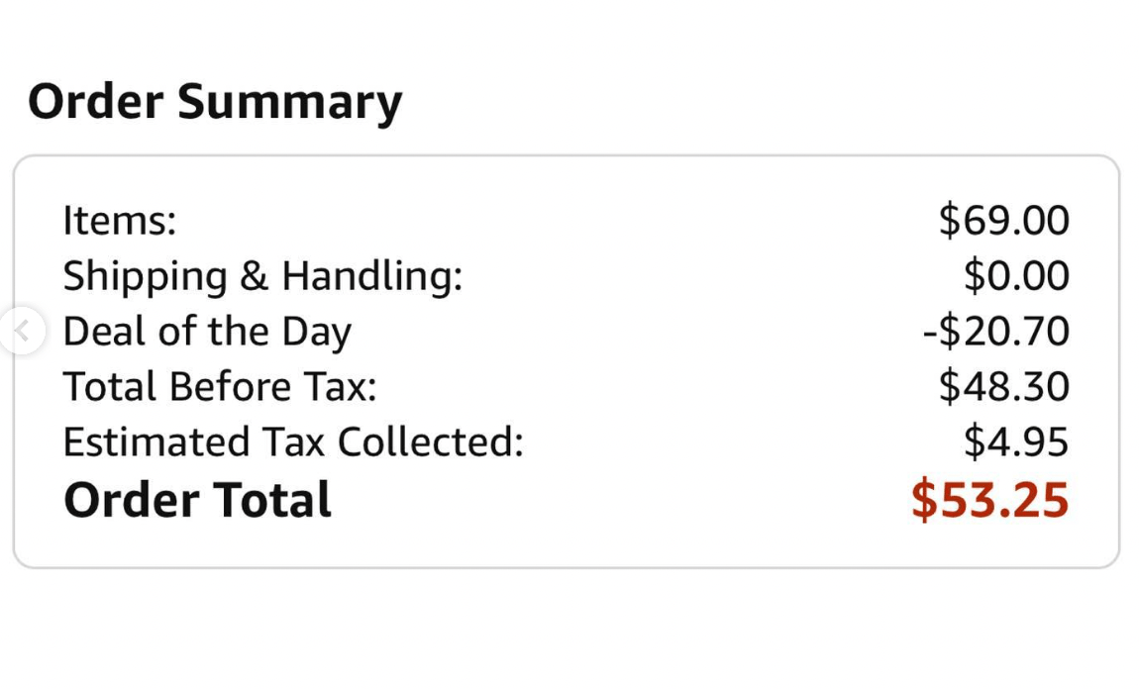Click the red $53.25 order total

(990, 500)
